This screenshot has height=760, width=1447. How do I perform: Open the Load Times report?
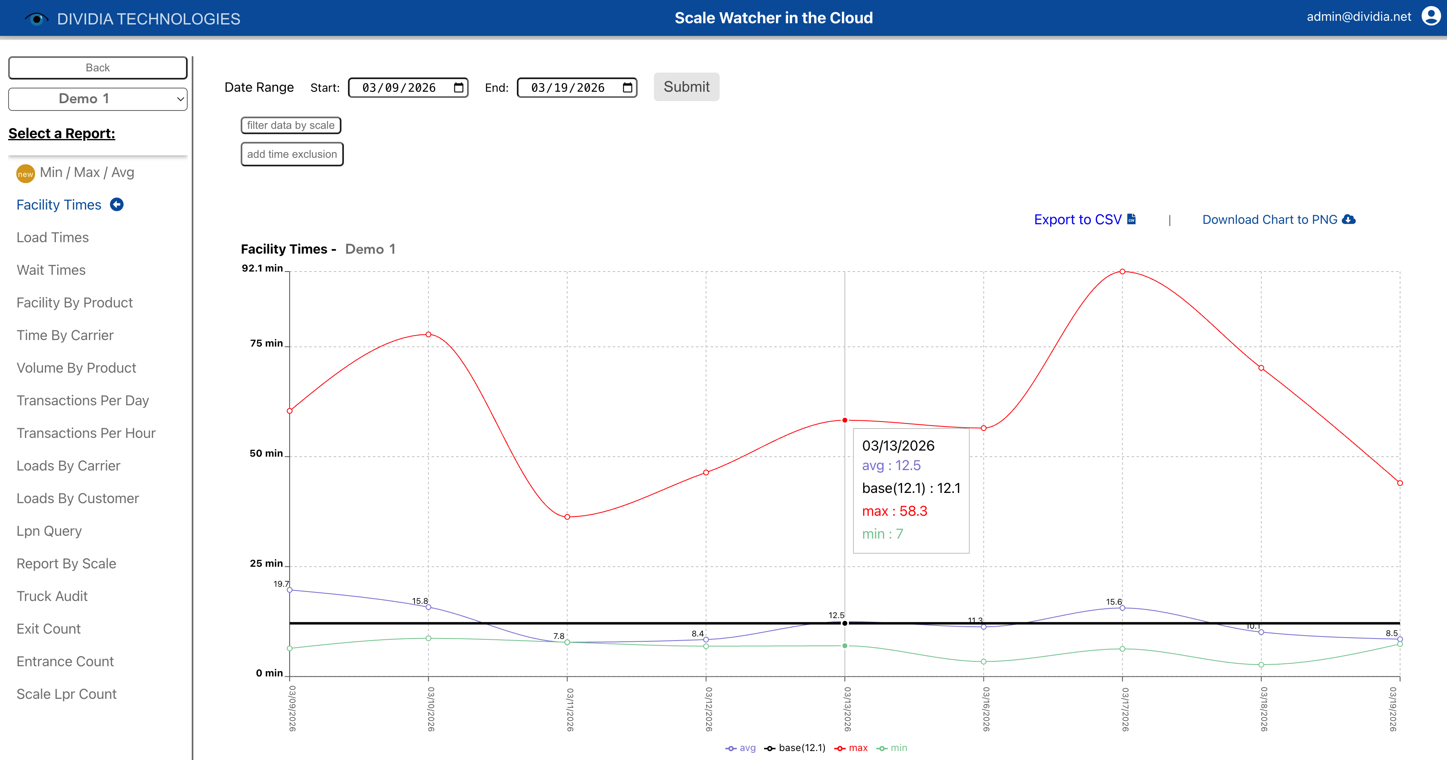point(52,237)
